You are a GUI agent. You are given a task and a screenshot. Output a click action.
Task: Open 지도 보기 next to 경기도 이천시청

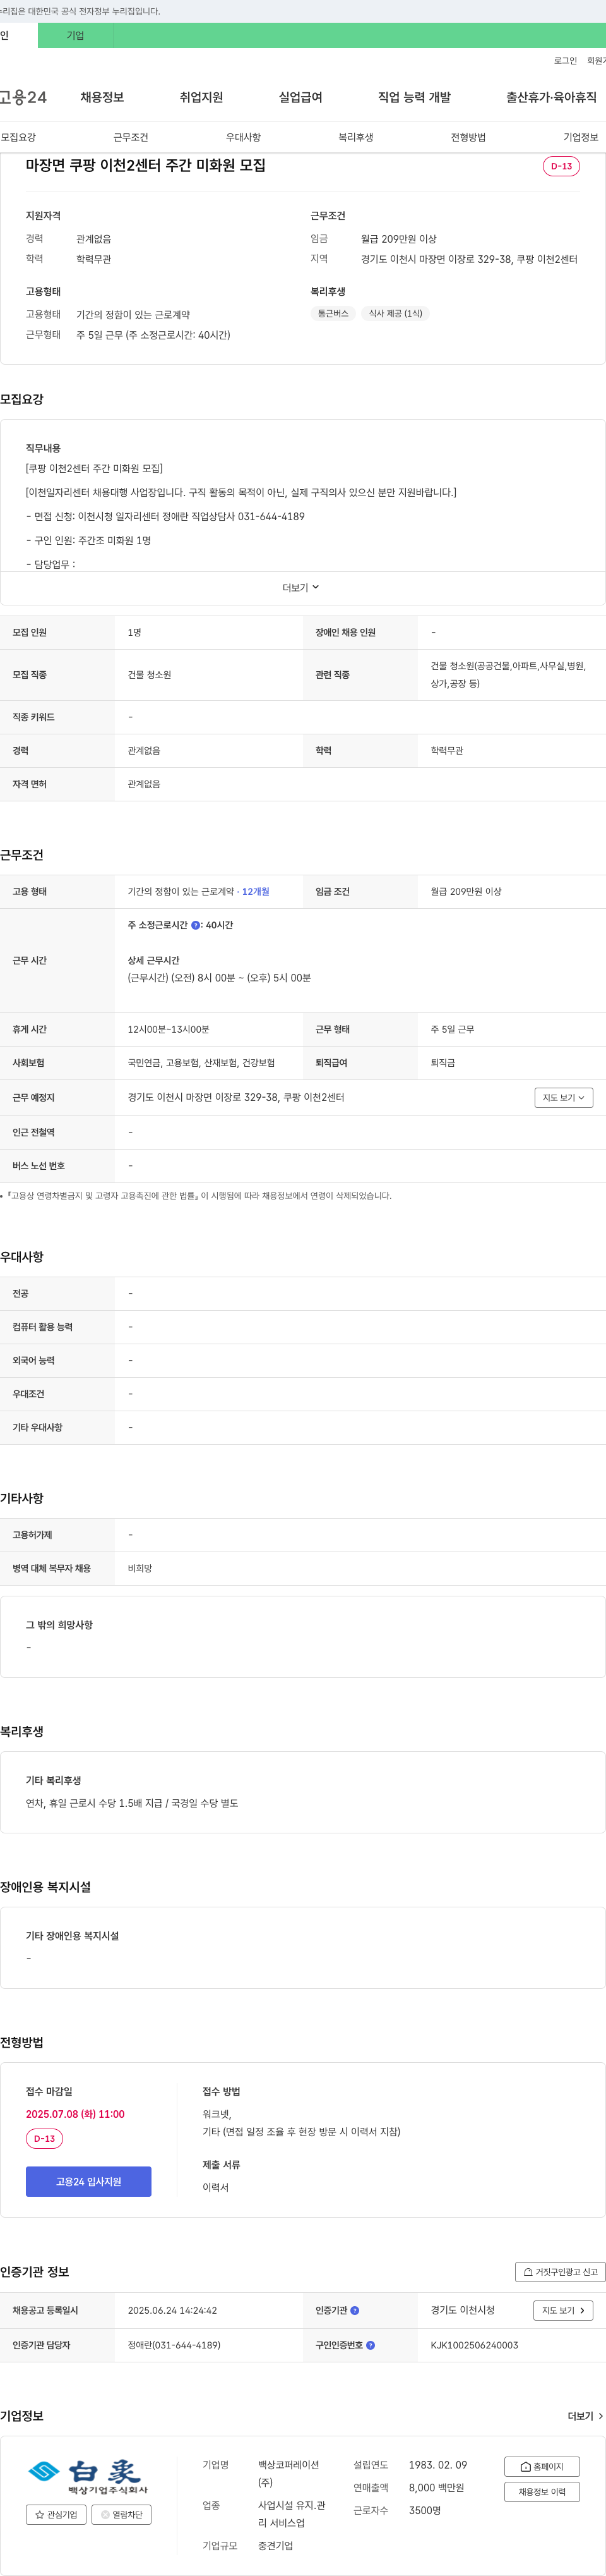tap(564, 2311)
